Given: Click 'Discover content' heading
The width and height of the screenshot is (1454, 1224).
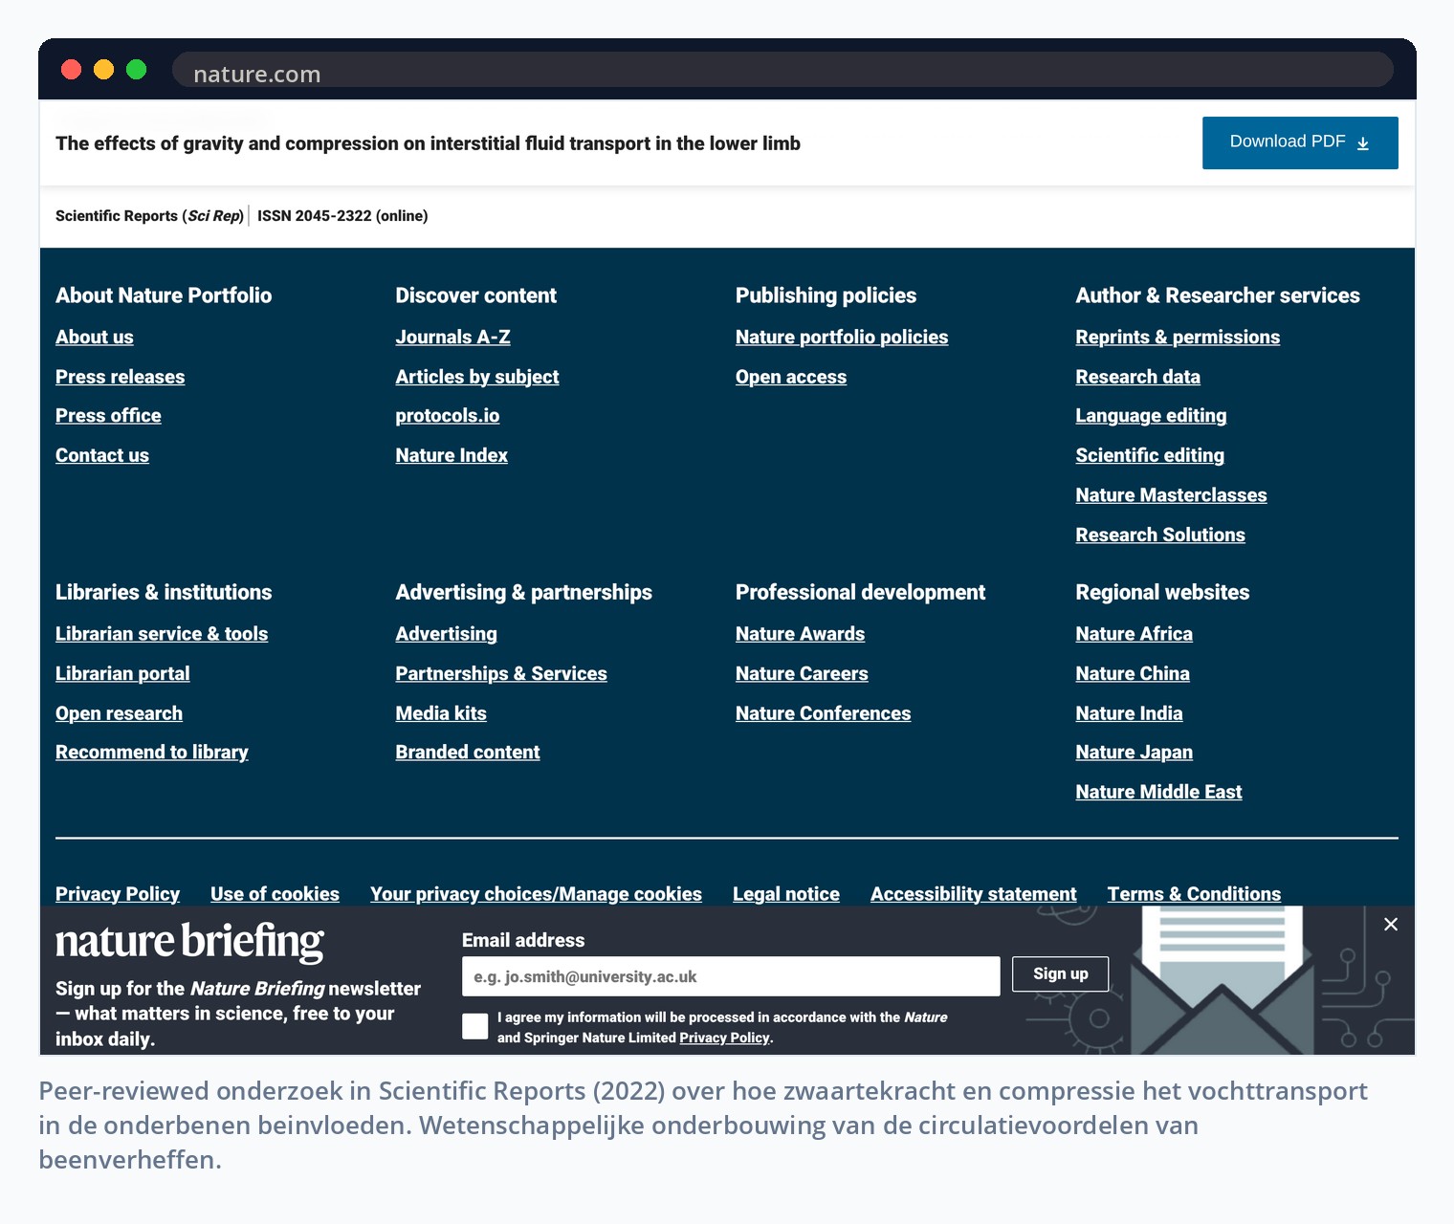Looking at the screenshot, I should 475,295.
